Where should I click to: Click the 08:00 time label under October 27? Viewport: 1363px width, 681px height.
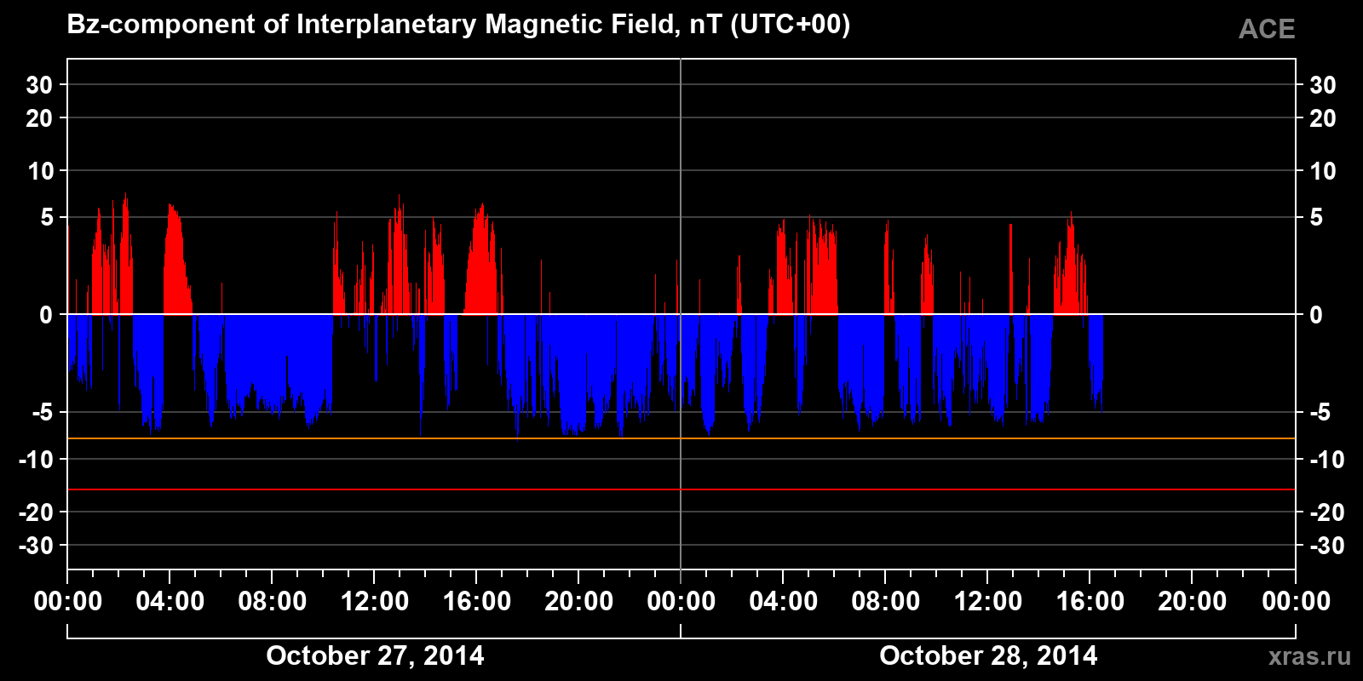point(273,601)
